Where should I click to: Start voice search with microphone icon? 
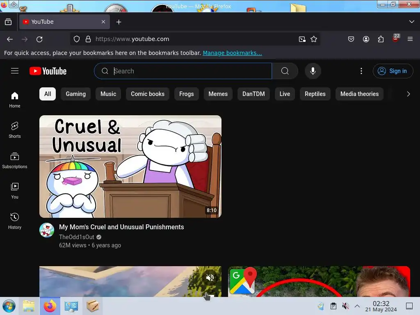click(x=313, y=71)
